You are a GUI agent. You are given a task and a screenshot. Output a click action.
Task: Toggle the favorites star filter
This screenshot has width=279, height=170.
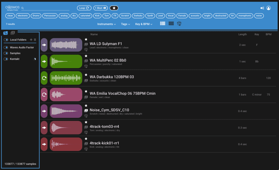[114, 8]
